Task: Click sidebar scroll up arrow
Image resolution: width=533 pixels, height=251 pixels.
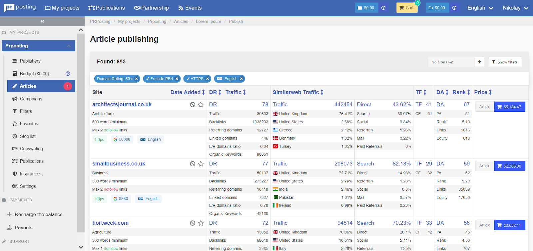Action: 81,30
